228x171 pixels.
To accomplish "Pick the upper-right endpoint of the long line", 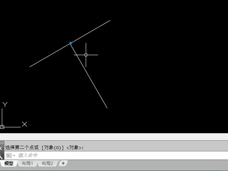I will click(x=110, y=20).
